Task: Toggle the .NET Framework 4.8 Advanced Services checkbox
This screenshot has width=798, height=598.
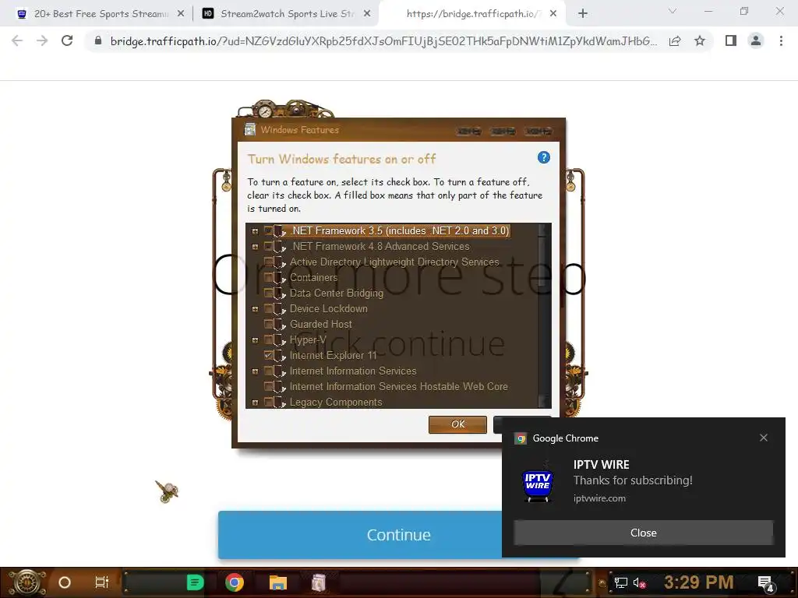Action: (x=268, y=247)
